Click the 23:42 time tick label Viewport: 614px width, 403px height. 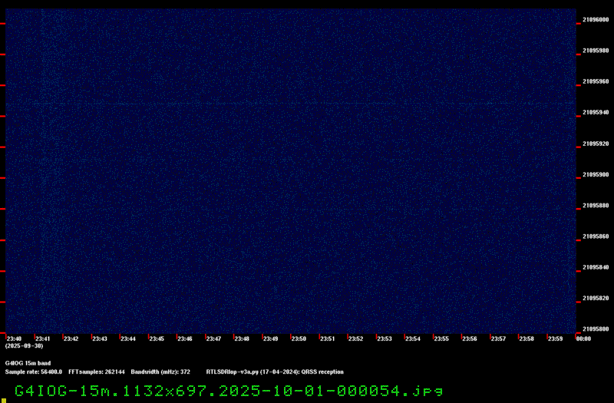pos(71,339)
